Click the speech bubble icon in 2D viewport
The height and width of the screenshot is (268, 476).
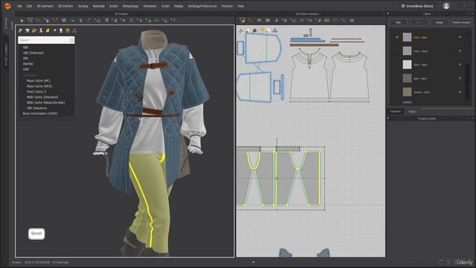[254, 31]
